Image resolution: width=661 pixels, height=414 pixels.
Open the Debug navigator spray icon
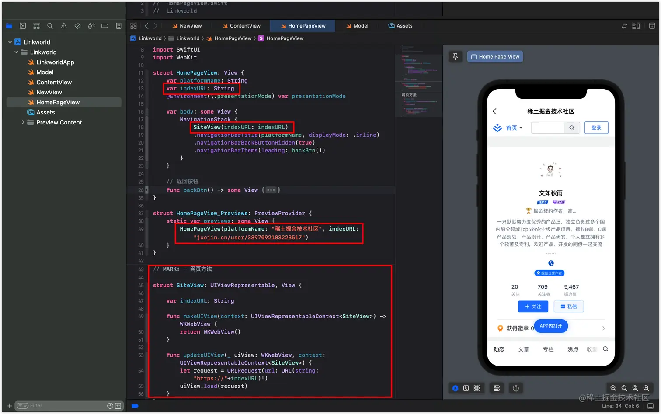(x=91, y=26)
